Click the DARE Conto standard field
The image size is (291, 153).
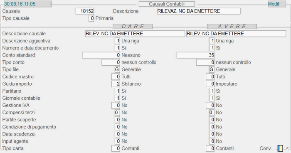(101, 55)
